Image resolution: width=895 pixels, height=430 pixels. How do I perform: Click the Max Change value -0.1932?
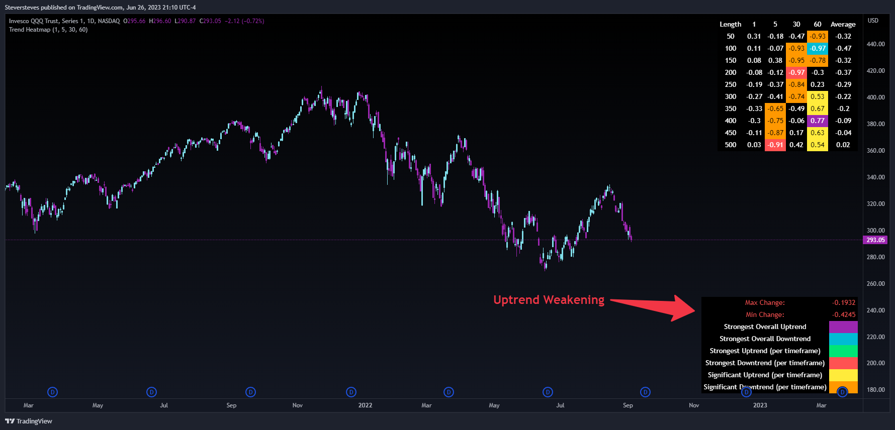coord(844,302)
